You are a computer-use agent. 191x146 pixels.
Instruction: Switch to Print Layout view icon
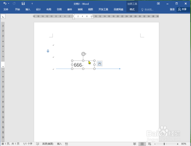(x=142, y=144)
